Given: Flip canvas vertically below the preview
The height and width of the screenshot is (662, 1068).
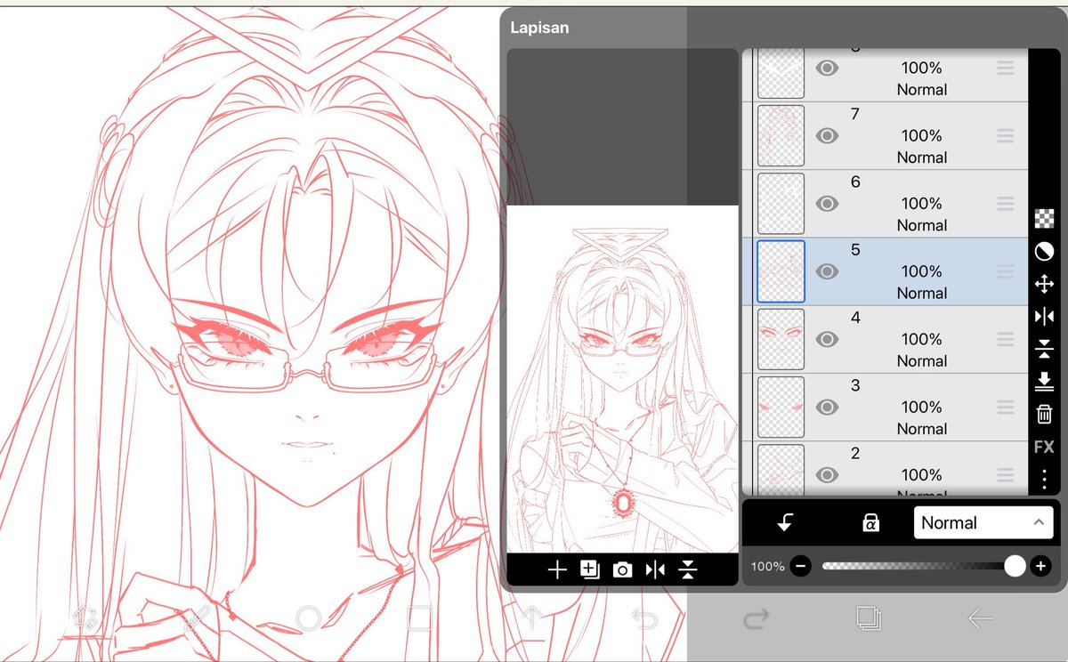Looking at the screenshot, I should coord(687,570).
